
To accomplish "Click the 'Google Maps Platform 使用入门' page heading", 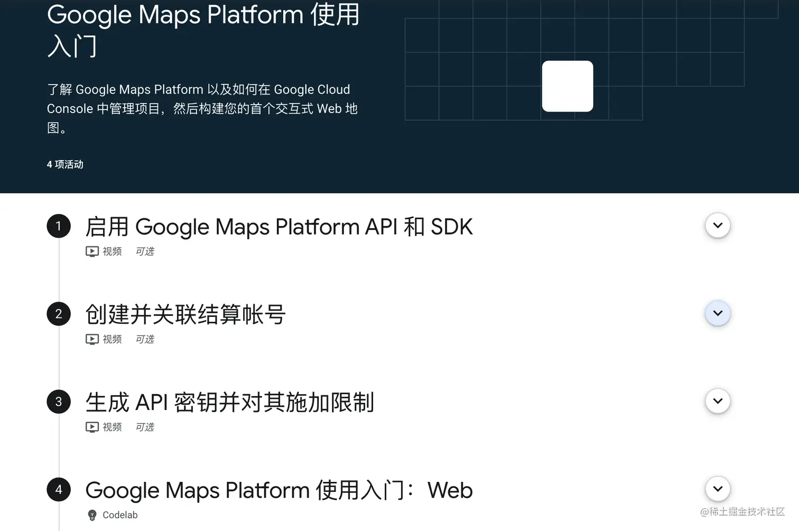I will (203, 30).
